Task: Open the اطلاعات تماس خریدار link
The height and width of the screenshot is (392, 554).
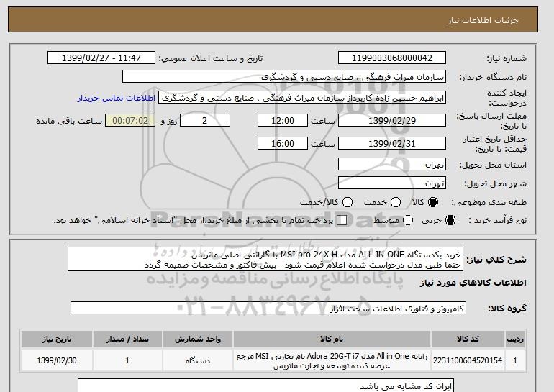Action: point(117,98)
